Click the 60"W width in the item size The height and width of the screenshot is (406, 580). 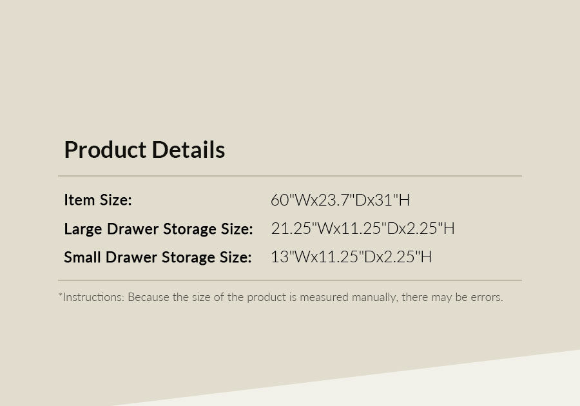[x=287, y=200]
